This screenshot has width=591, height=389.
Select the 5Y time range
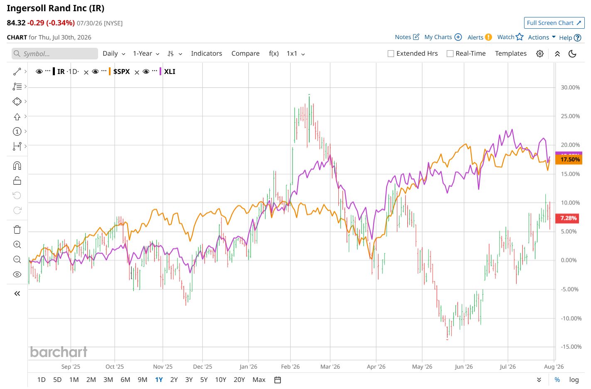coord(204,379)
